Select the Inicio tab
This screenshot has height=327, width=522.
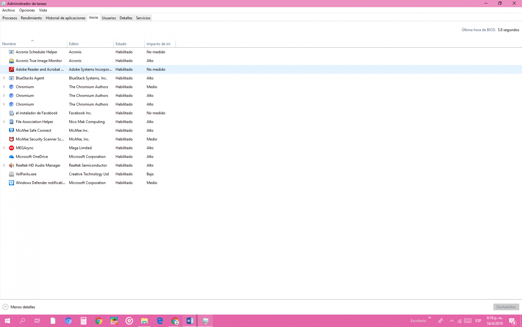(x=94, y=17)
